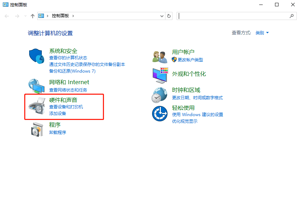Open the 查看方式 类别 dropdown
Image resolution: width=301 pixels, height=215 pixels.
261,33
